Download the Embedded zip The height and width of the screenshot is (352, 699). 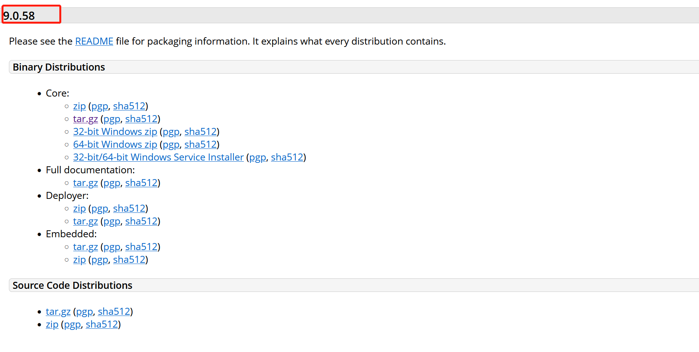[79, 260]
